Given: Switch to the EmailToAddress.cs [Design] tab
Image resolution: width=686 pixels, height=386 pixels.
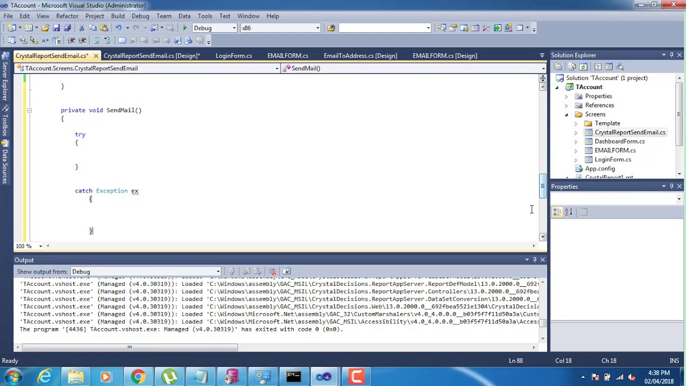Looking at the screenshot, I should pyautogui.click(x=360, y=56).
